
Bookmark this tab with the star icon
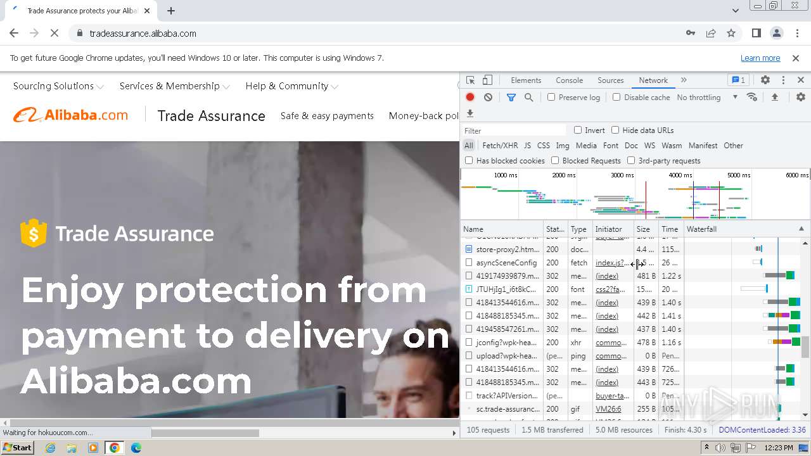click(x=731, y=33)
